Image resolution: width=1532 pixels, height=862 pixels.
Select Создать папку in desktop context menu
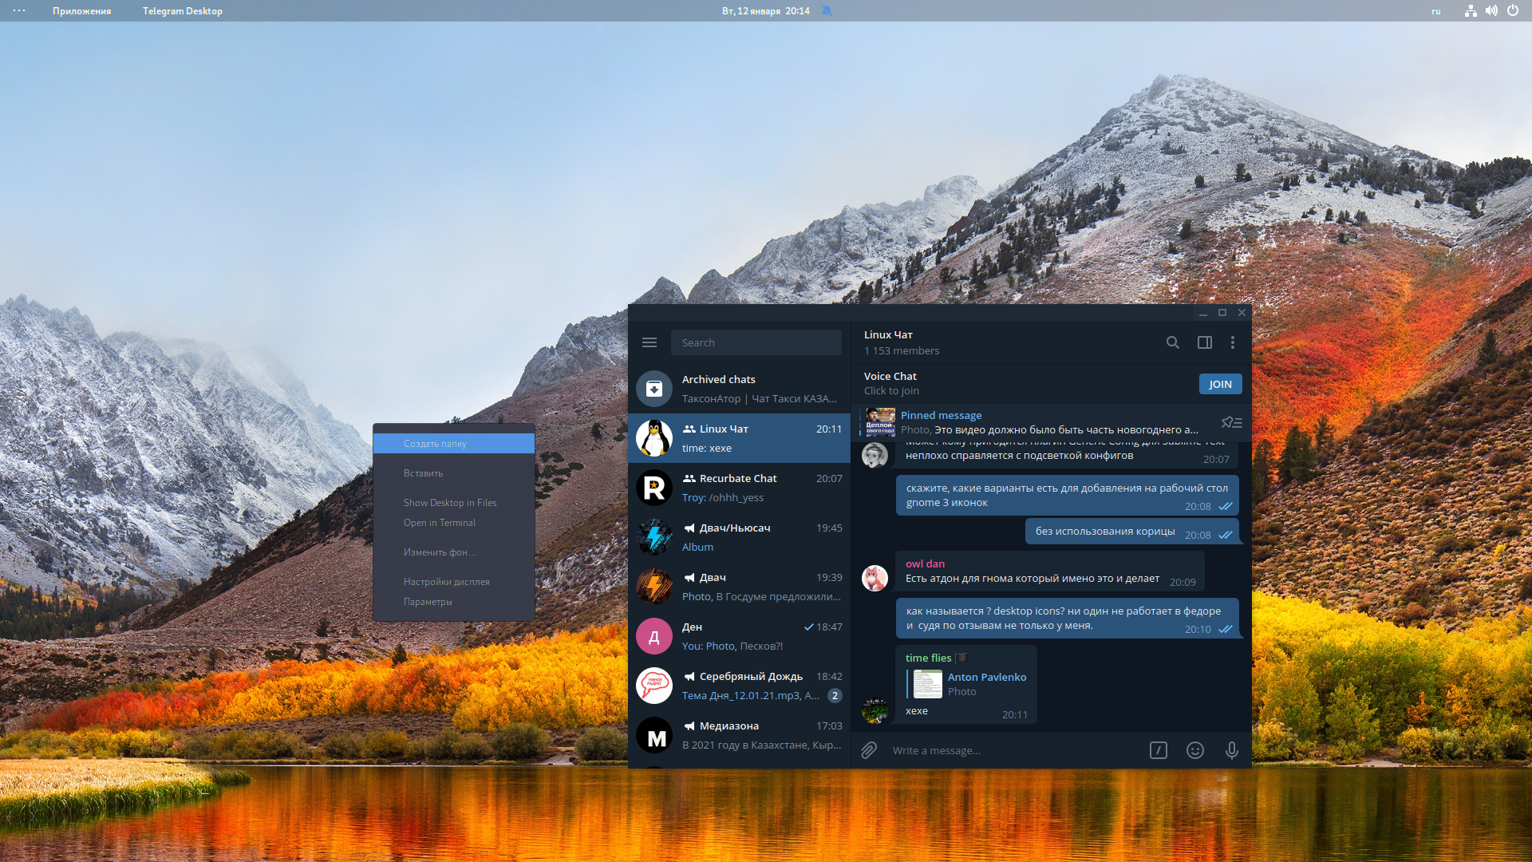[454, 444]
